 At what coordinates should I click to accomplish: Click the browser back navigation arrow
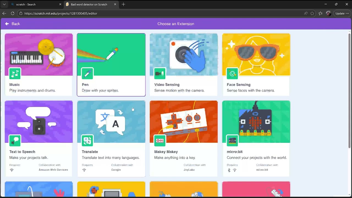coord(4,13)
